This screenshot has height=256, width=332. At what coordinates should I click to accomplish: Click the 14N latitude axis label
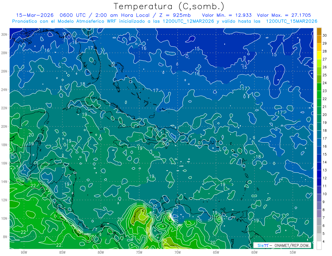coord(5,182)
